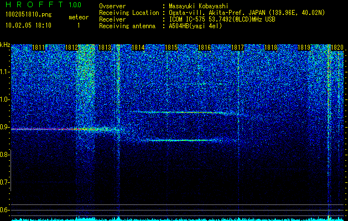Image resolution: width=348 pixels, height=221 pixels.
Task: Click the Receiving antenna label text
Action: 127,26
